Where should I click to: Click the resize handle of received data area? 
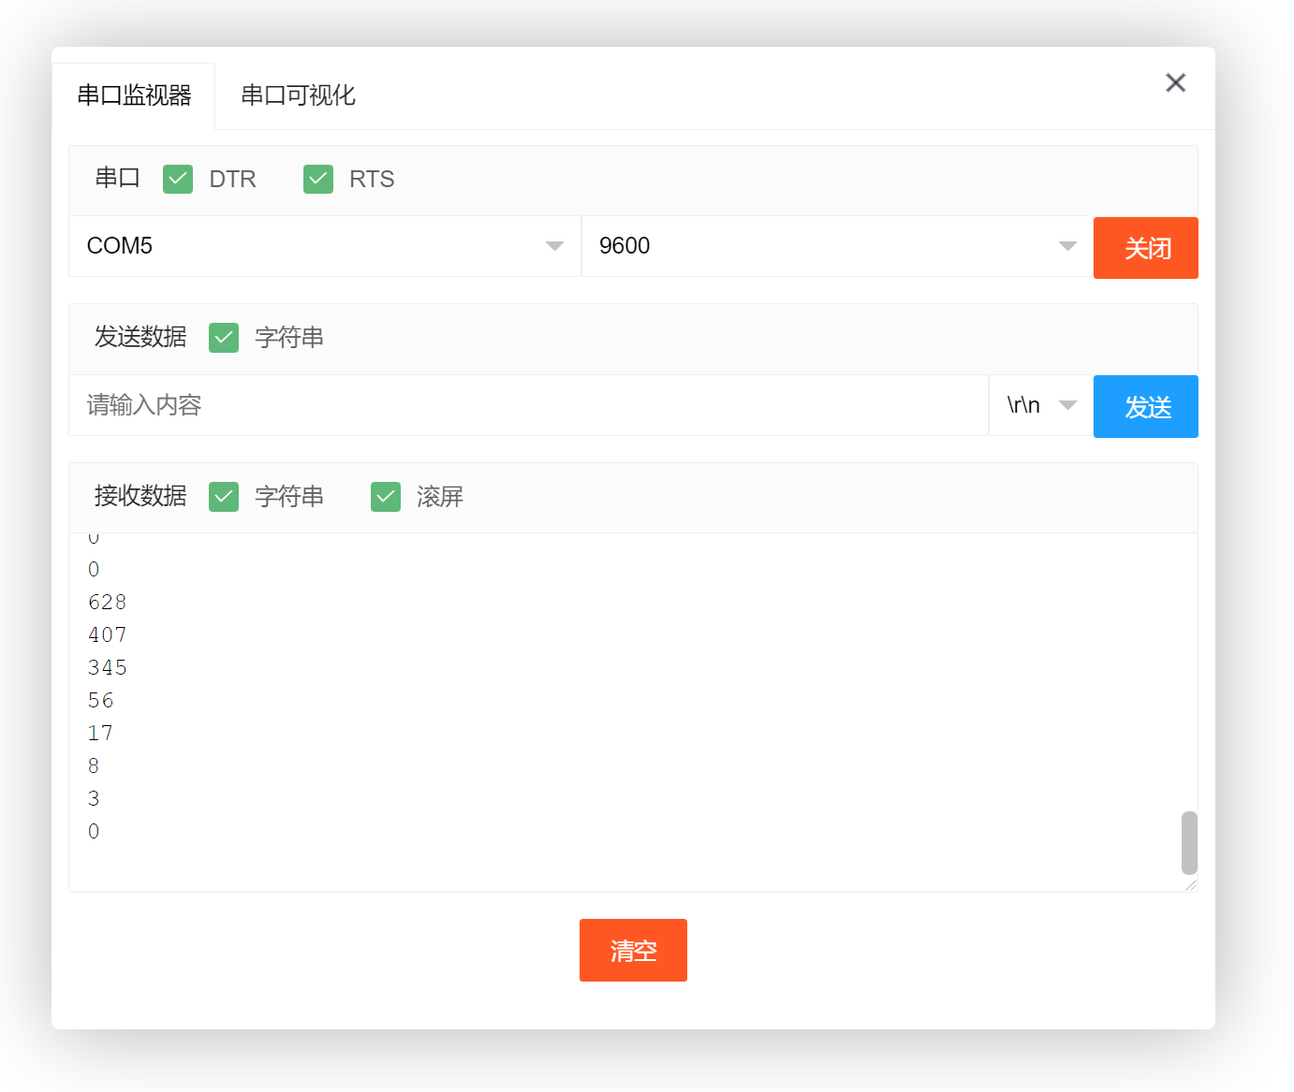tap(1190, 884)
